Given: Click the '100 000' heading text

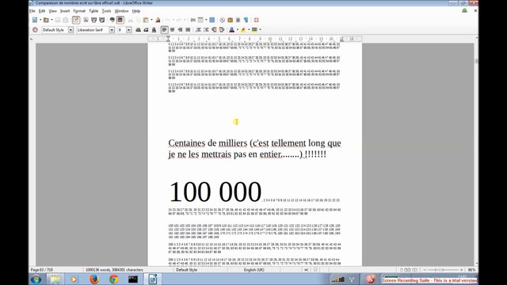Looking at the screenshot, I should tap(215, 192).
